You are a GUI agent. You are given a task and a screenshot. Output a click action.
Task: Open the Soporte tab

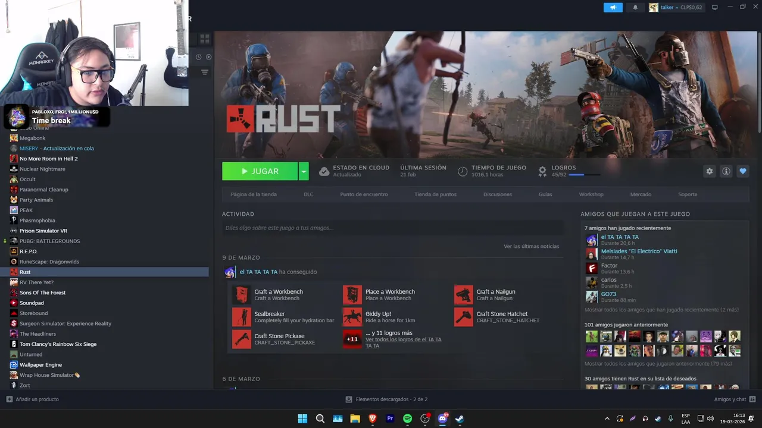(x=688, y=194)
